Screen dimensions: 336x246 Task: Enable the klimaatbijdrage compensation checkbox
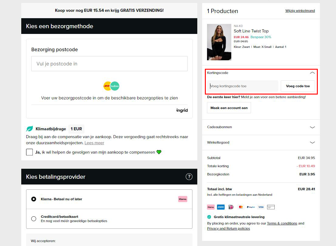click(29, 152)
